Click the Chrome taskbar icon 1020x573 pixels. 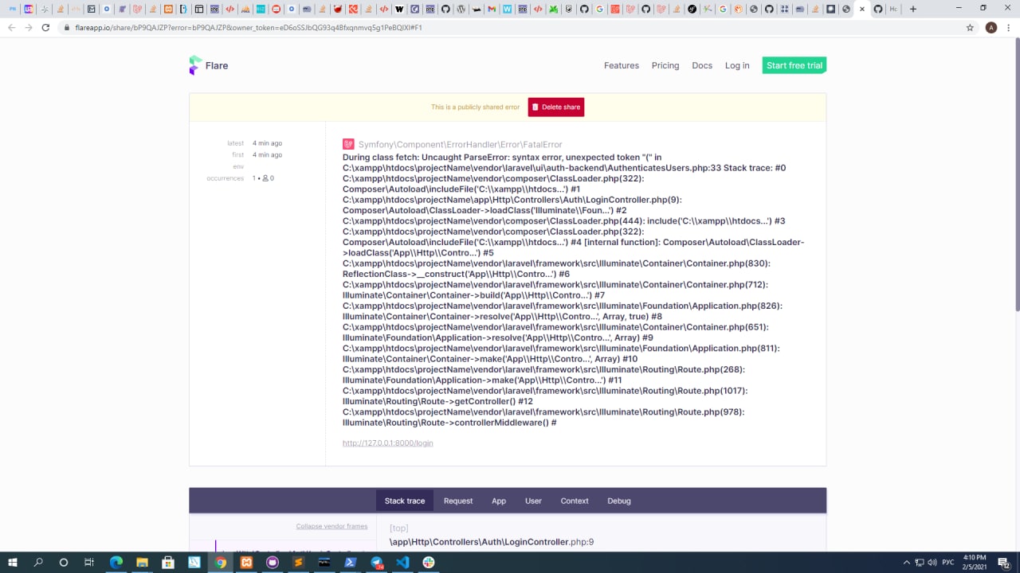[221, 562]
